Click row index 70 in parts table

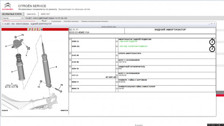(x=70, y=73)
